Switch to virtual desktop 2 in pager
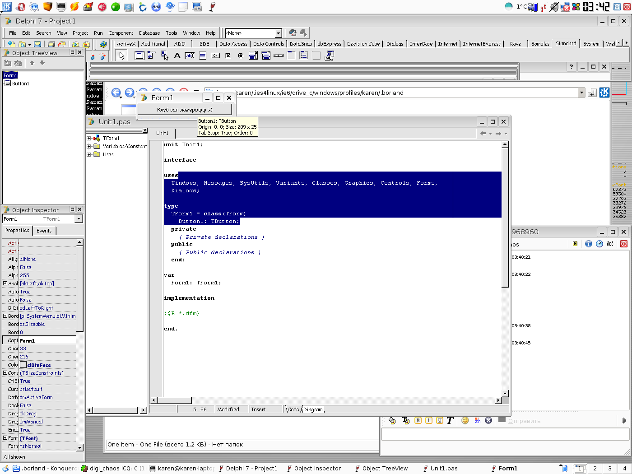The image size is (632, 474). tap(595, 469)
